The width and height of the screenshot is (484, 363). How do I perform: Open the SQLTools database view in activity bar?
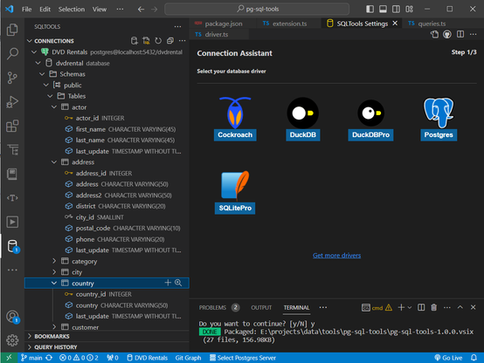tap(12, 246)
